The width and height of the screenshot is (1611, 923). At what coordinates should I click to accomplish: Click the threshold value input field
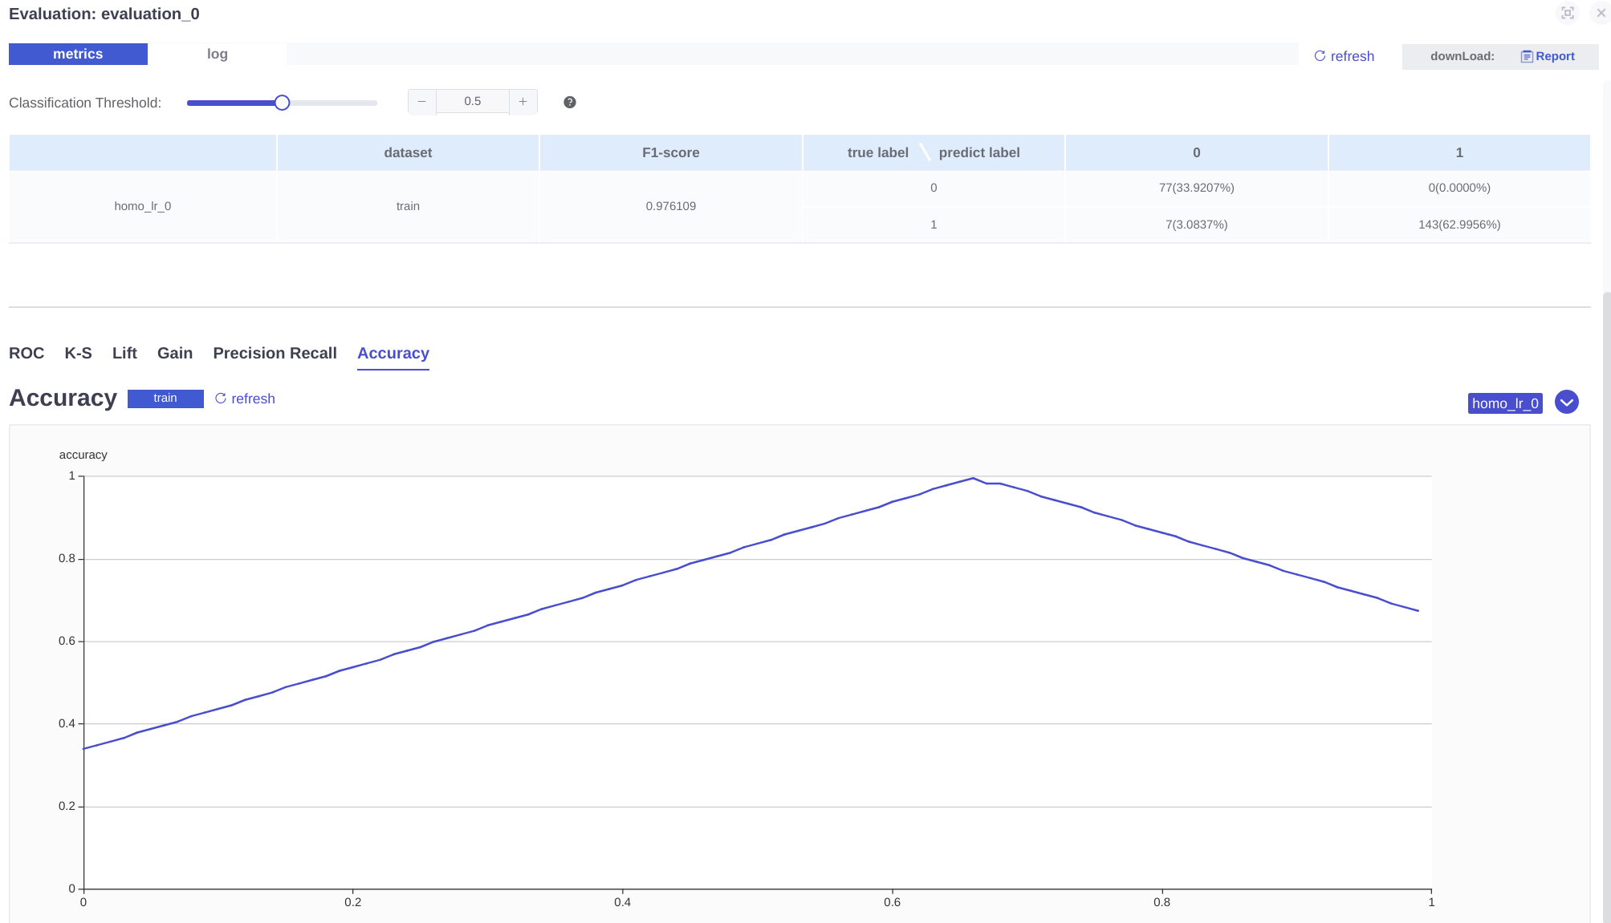[x=472, y=102]
